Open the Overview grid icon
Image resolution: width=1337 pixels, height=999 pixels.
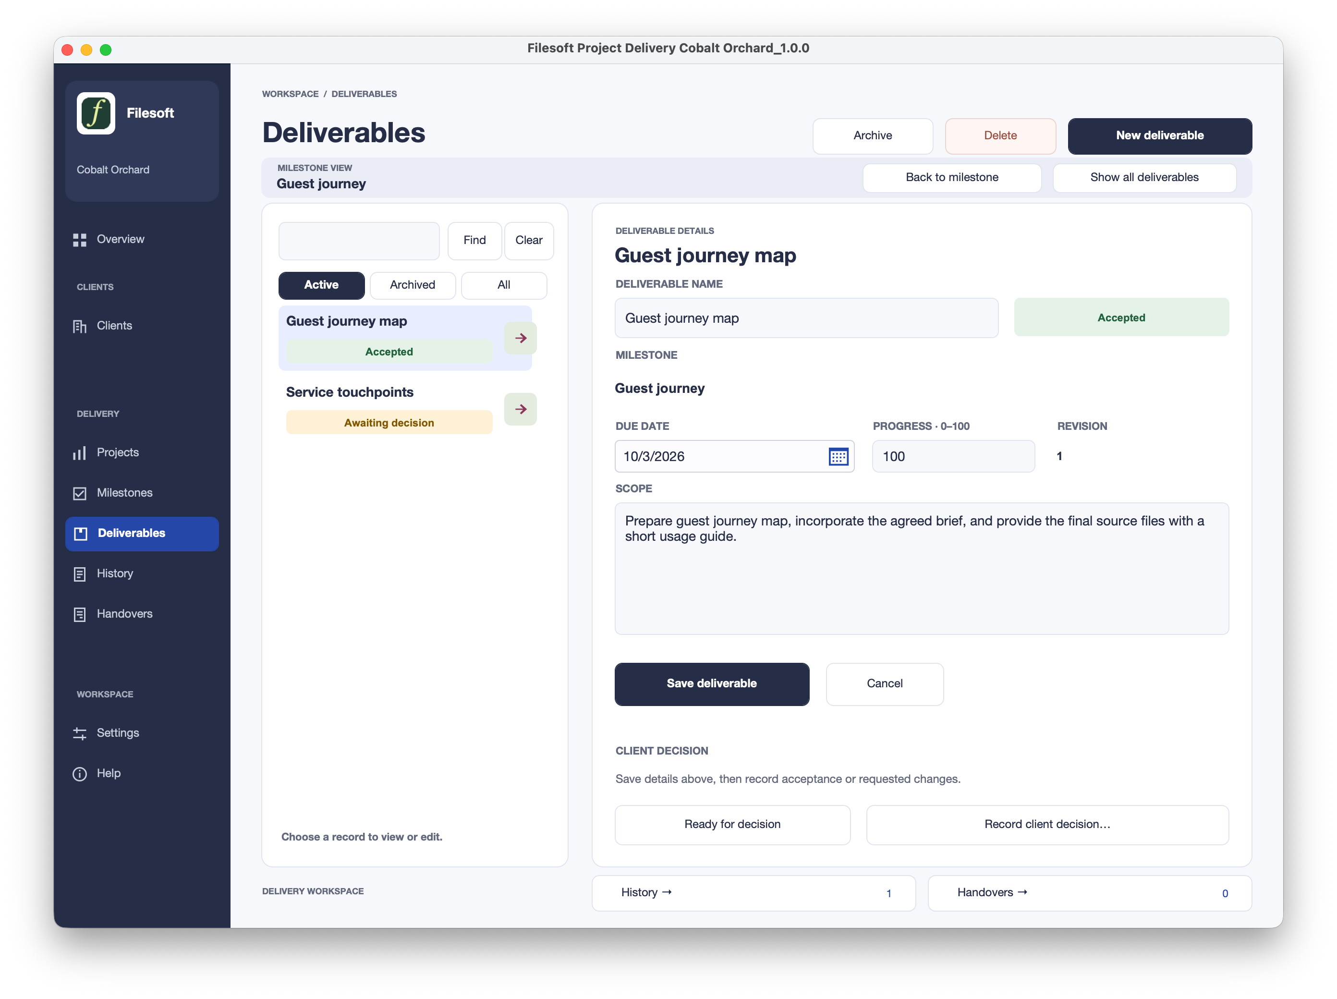(x=80, y=240)
